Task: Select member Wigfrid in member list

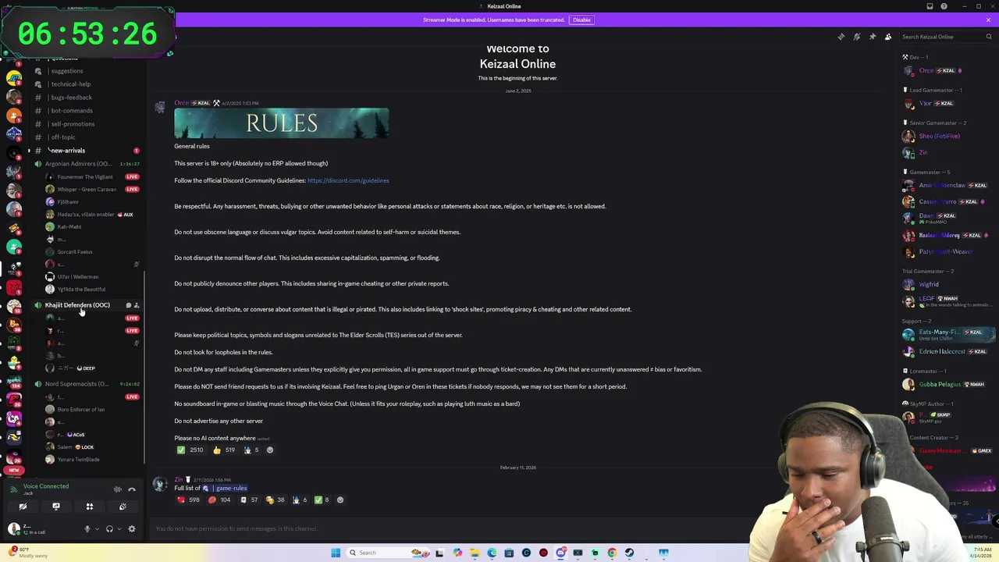Action: point(929,284)
